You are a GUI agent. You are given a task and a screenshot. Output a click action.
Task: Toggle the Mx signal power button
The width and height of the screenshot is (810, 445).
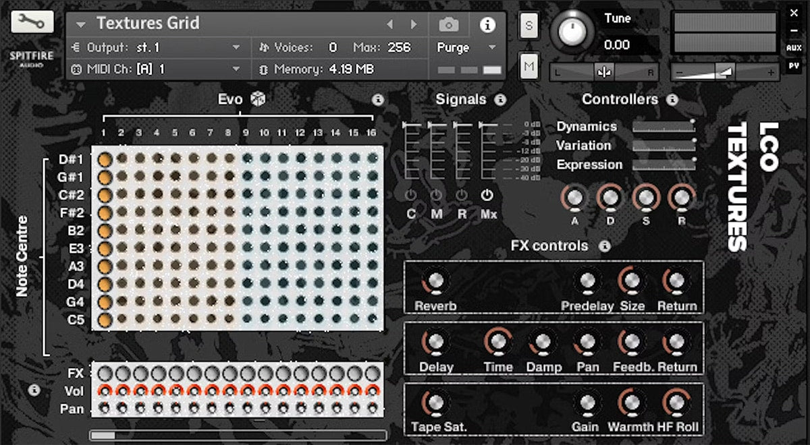point(487,196)
